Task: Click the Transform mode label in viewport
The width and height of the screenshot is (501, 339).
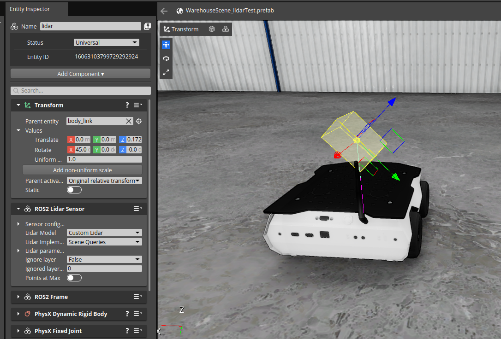Action: (181, 29)
